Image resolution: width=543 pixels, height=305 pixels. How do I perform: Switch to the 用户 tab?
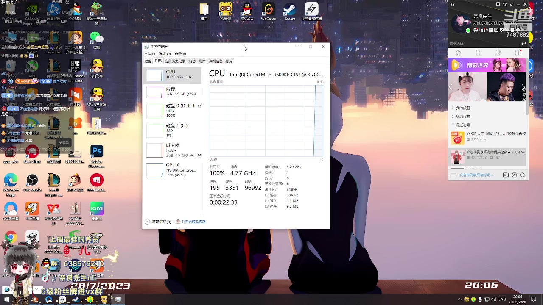pyautogui.click(x=202, y=61)
